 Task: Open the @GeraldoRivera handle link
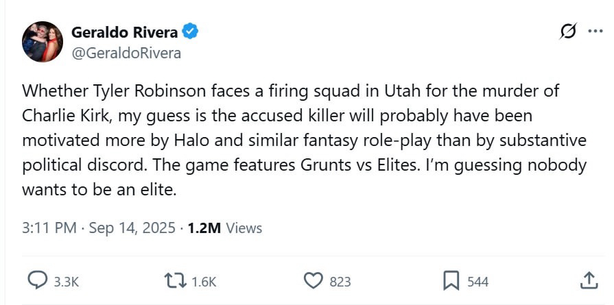point(126,53)
